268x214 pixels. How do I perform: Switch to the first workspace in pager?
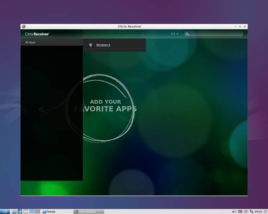pos(32,211)
